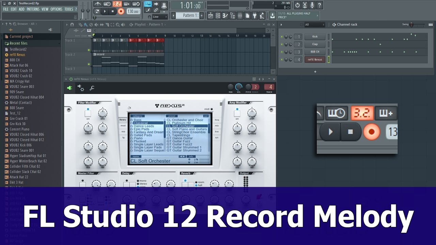Open the PATTERNS menu
This screenshot has width=436, height=245.
pyautogui.click(x=33, y=9)
